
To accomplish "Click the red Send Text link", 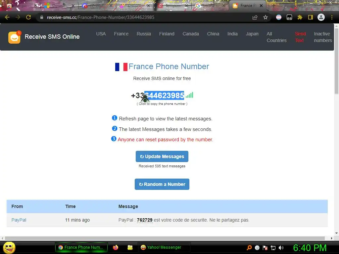I will pyautogui.click(x=300, y=37).
